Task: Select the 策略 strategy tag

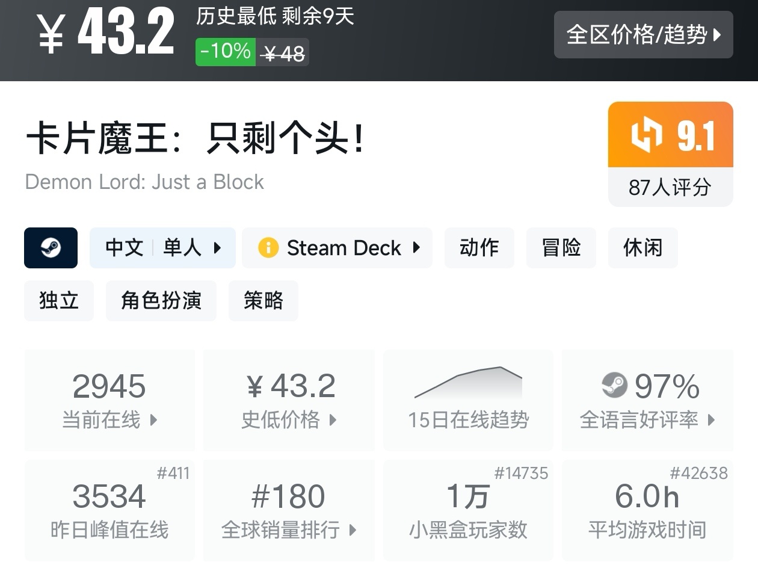Action: coord(263,301)
